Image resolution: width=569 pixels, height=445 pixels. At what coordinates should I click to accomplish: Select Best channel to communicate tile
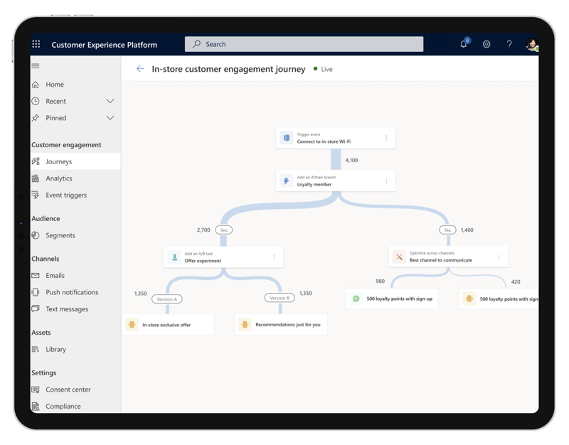pos(448,257)
